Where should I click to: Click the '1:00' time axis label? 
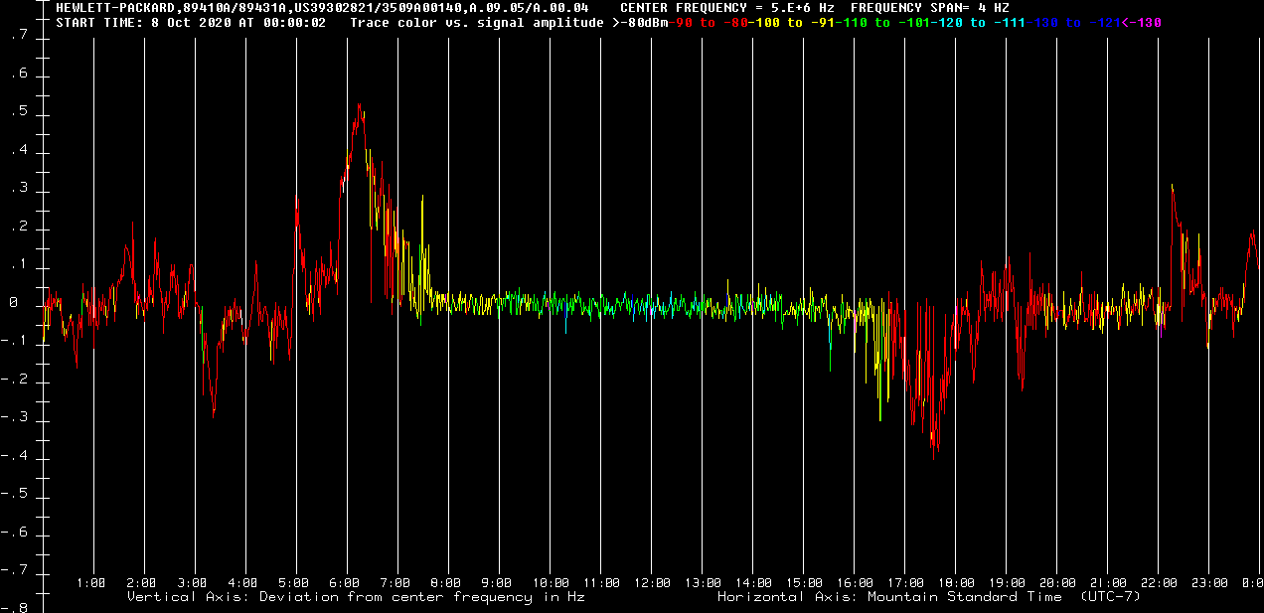point(91,583)
